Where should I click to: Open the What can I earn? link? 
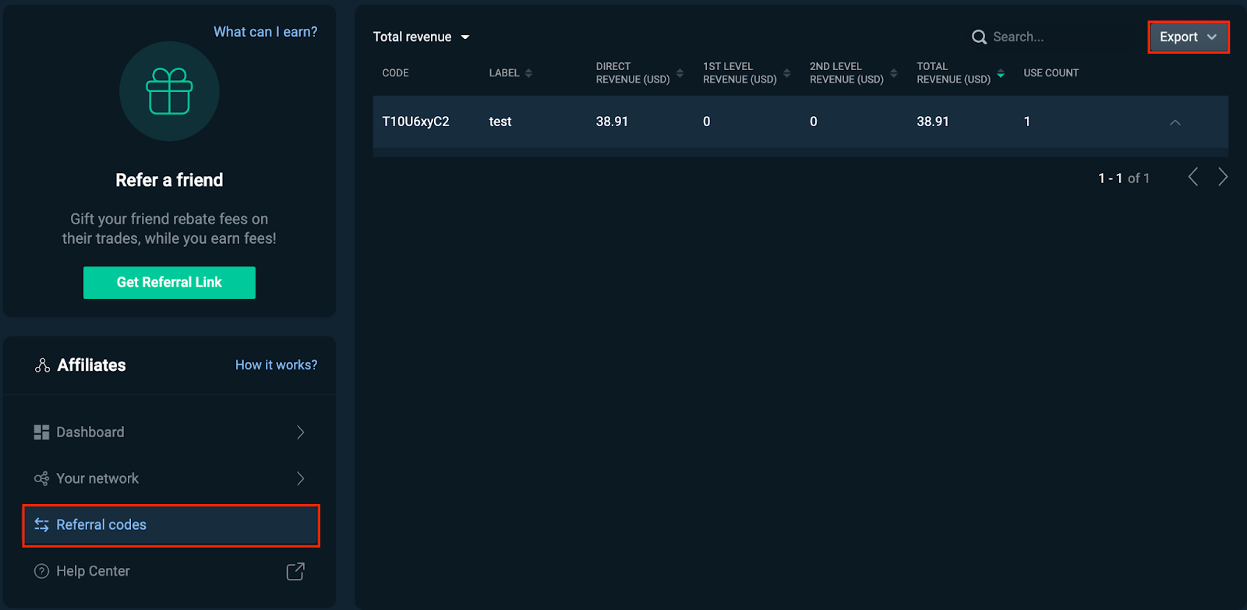pyautogui.click(x=265, y=32)
